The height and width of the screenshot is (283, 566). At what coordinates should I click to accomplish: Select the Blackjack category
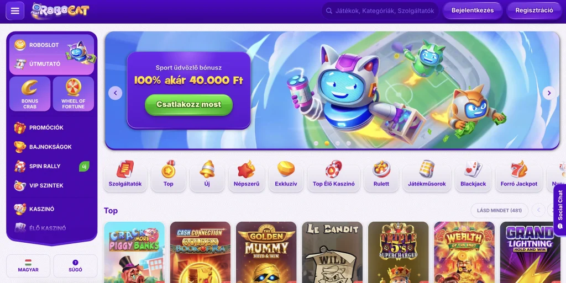tap(473, 175)
